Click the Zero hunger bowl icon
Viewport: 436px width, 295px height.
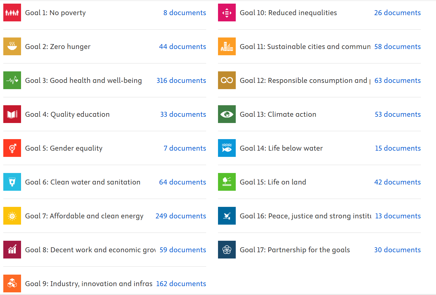(12, 46)
